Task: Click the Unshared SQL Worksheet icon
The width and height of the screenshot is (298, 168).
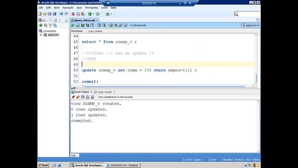Action: coord(111,25)
